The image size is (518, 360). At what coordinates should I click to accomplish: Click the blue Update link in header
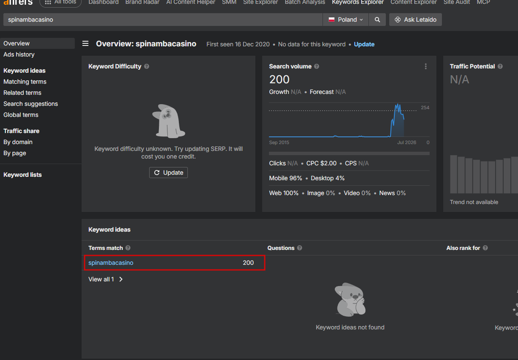click(364, 44)
